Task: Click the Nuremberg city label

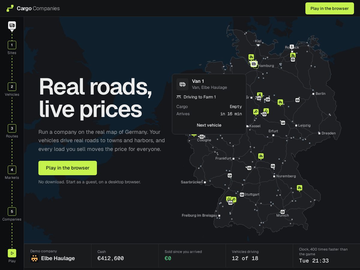Action: coord(286,176)
